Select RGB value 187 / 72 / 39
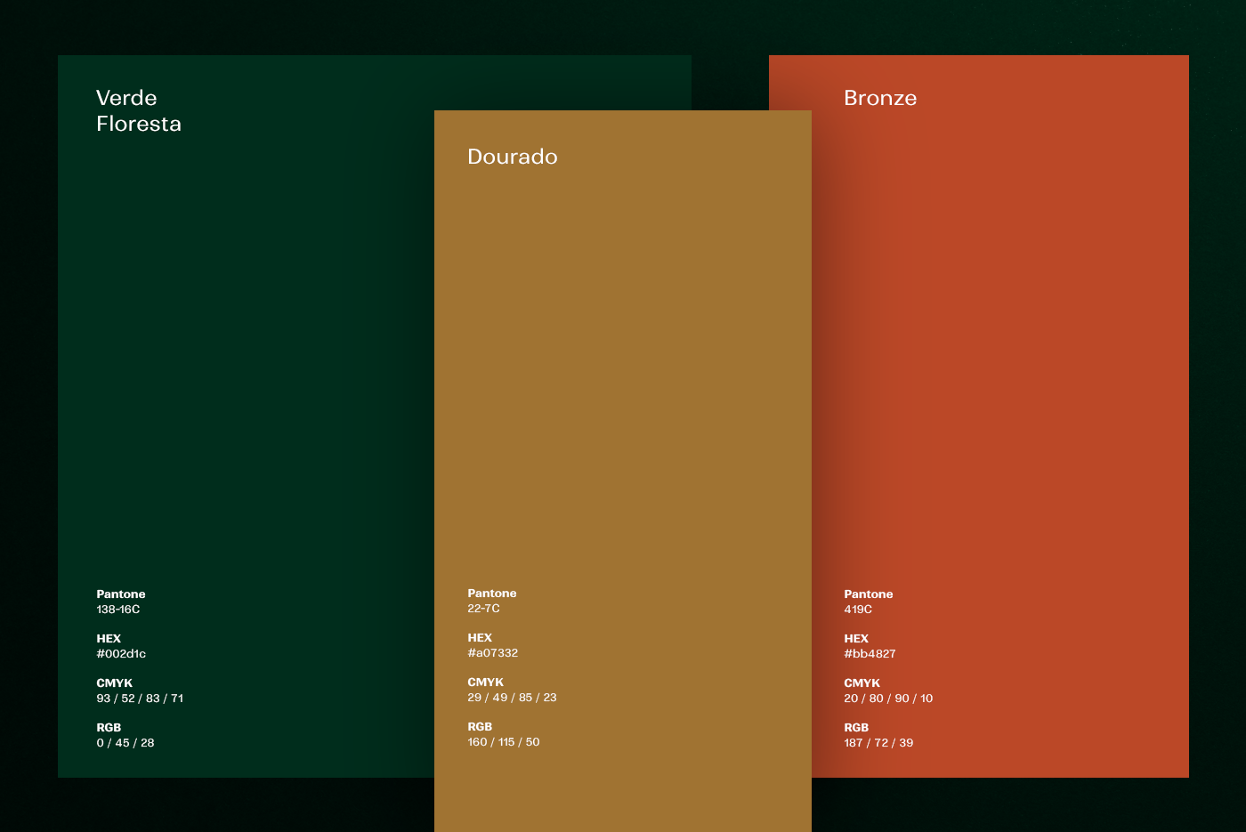The width and height of the screenshot is (1246, 832). click(878, 743)
